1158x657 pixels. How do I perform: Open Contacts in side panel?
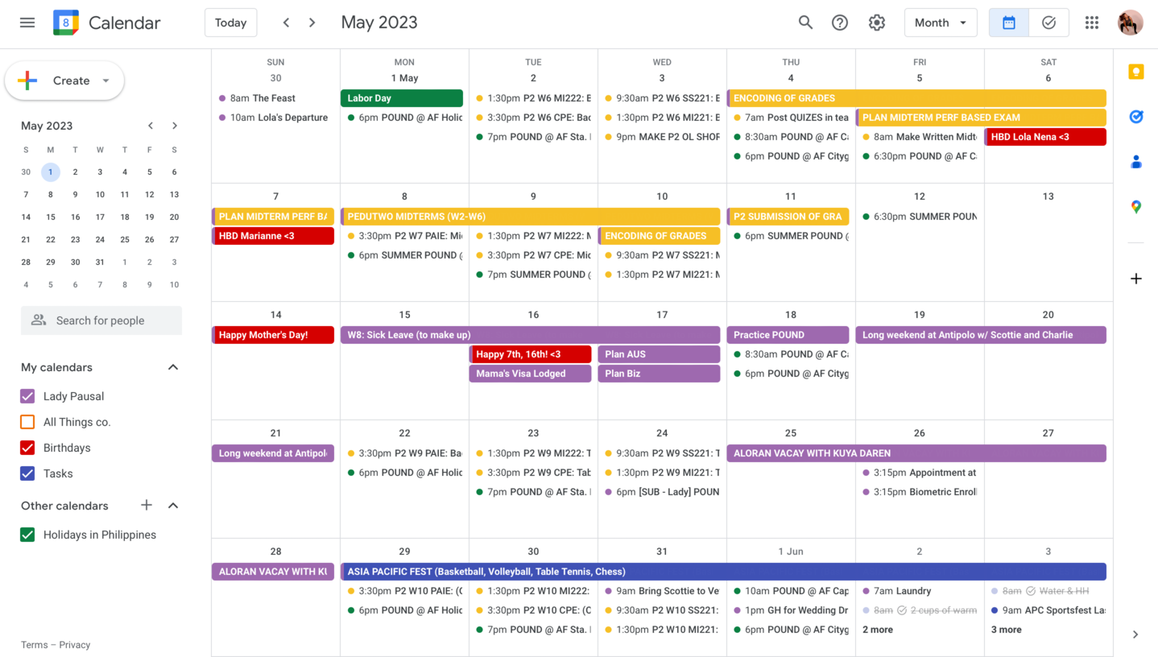(x=1136, y=162)
